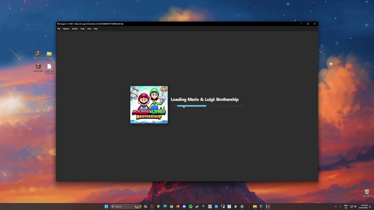Open the volume speaker tray icon

click(x=355, y=206)
